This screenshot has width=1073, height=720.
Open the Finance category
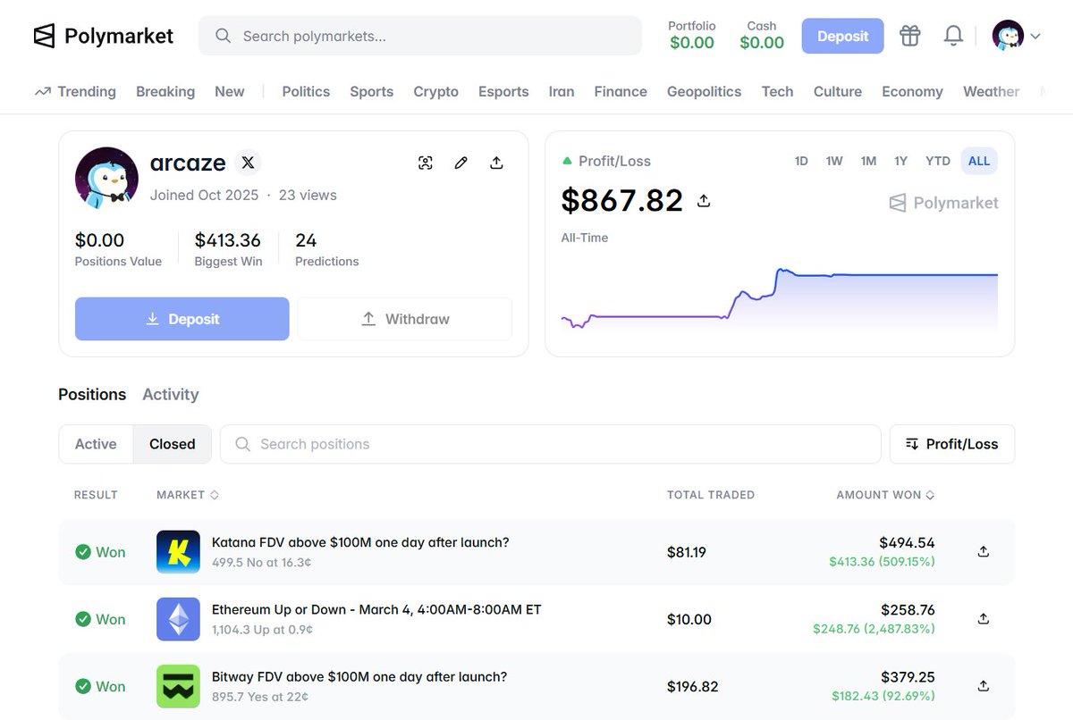(x=621, y=91)
